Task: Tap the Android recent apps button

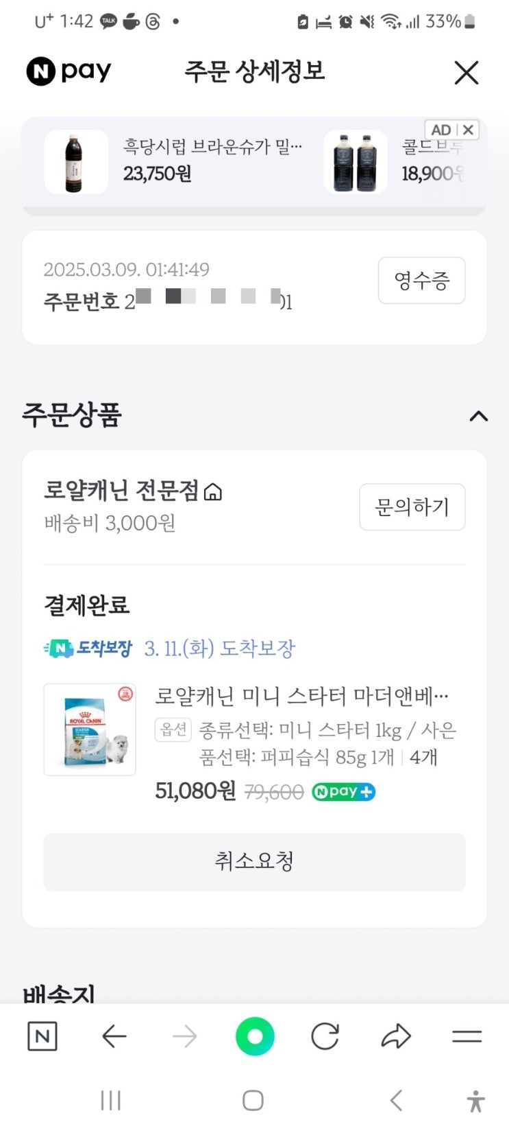Action: point(110,1101)
